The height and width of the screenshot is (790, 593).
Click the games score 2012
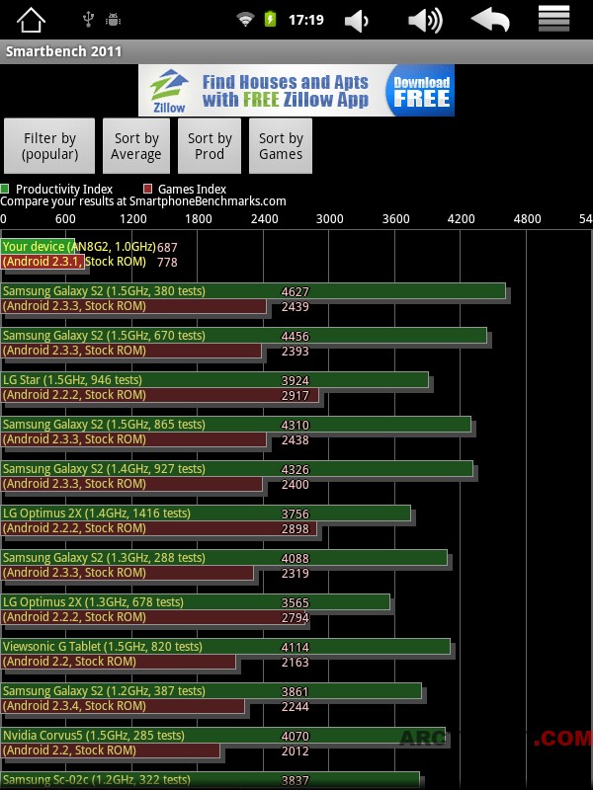pyautogui.click(x=295, y=750)
